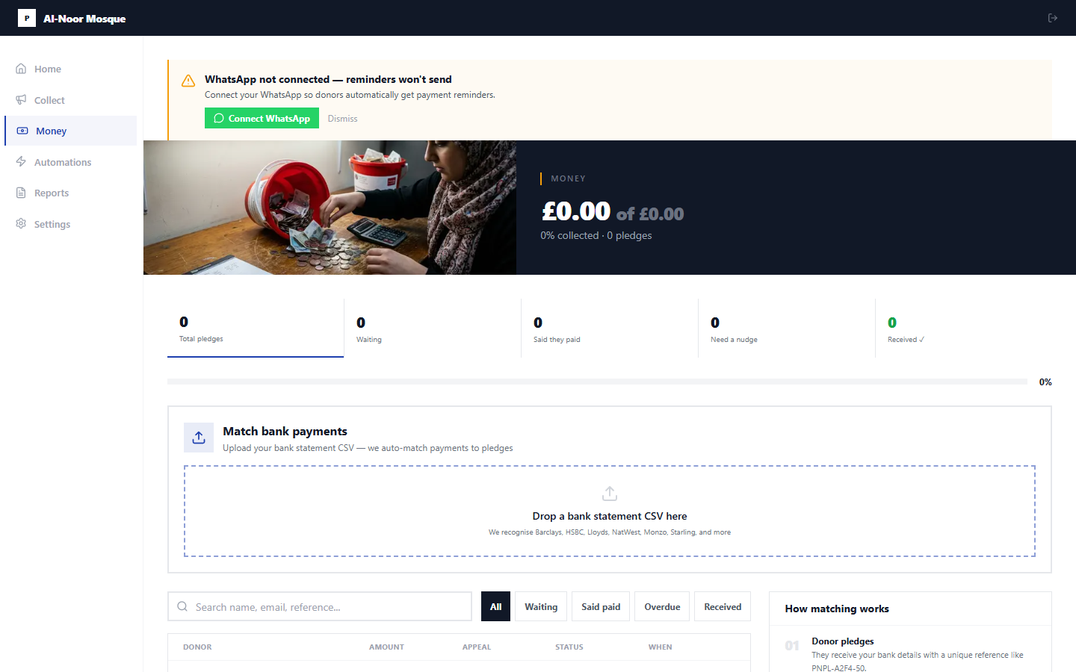Image resolution: width=1076 pixels, height=672 pixels.
Task: Select the Waiting stat card
Action: 433,329
